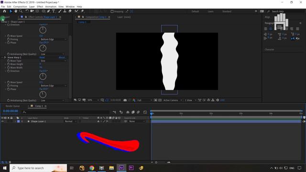Open resolution Full dropdown
The width and height of the screenshot is (306, 172).
coord(144,100)
